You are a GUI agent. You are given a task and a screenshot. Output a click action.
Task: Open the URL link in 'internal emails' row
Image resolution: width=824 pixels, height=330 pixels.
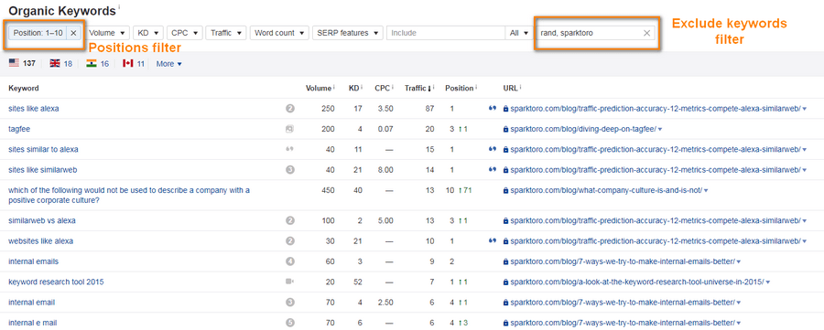(x=623, y=261)
